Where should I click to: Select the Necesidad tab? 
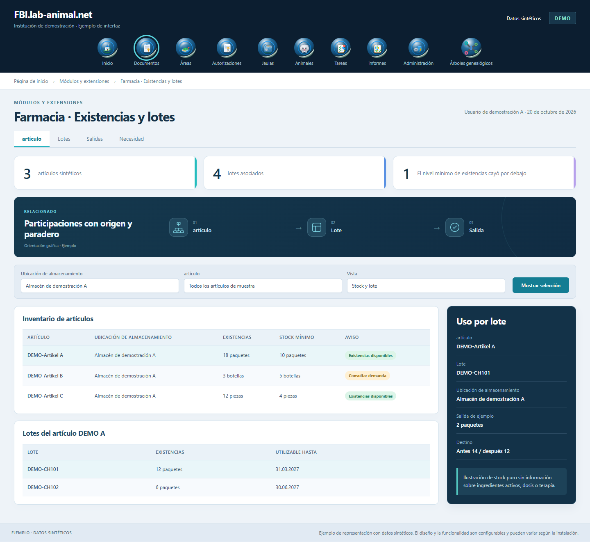(132, 139)
